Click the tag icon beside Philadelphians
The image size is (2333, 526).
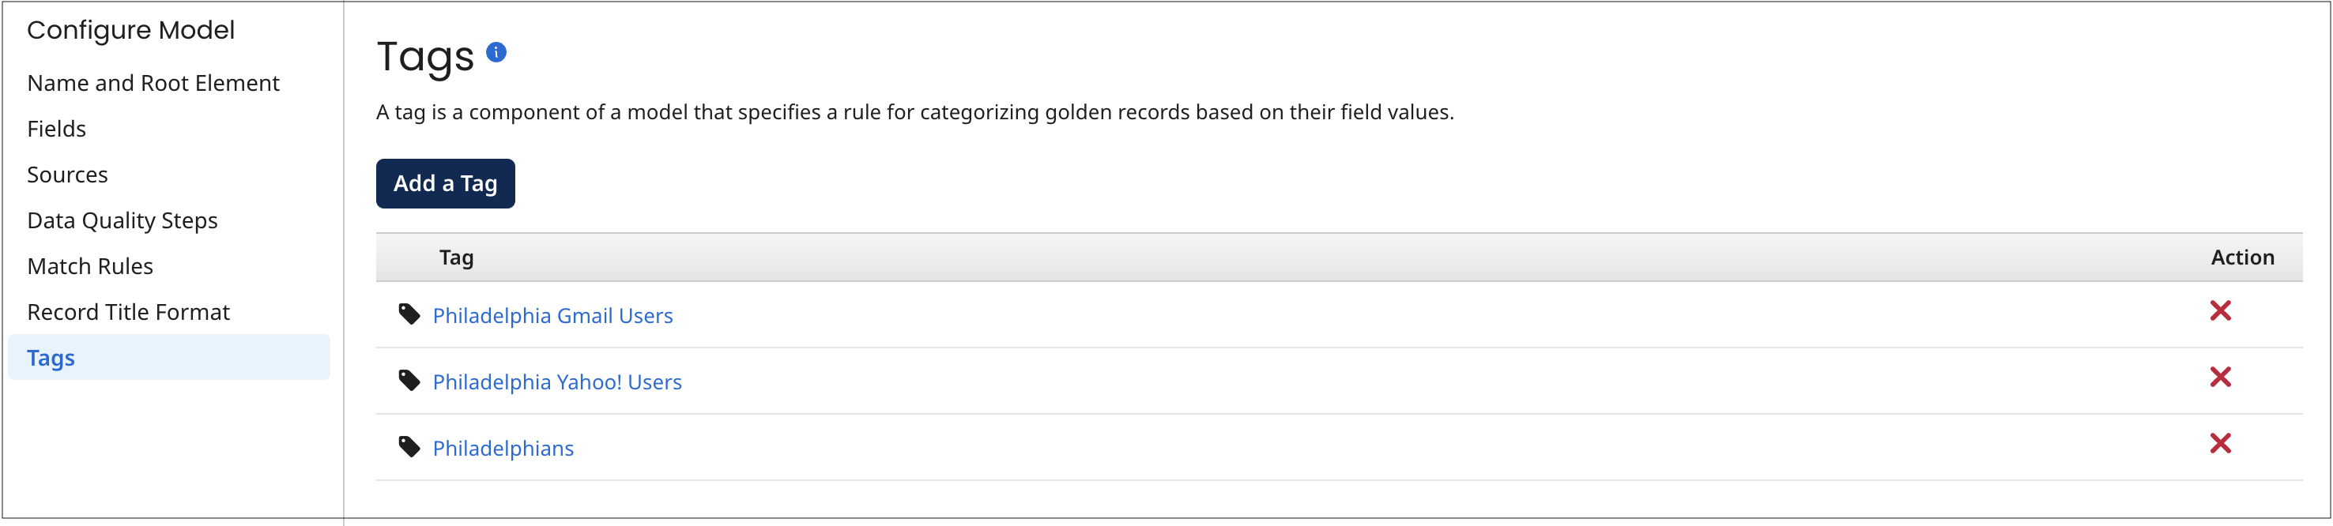coord(409,447)
